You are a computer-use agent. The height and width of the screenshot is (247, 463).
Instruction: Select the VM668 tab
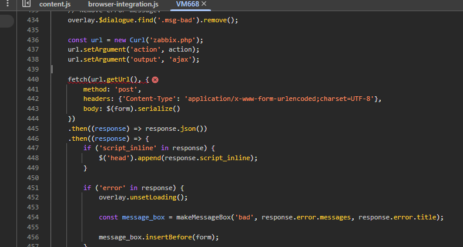click(x=187, y=4)
